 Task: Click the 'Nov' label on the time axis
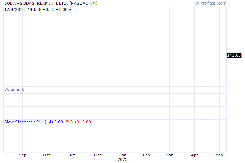tap(74, 155)
